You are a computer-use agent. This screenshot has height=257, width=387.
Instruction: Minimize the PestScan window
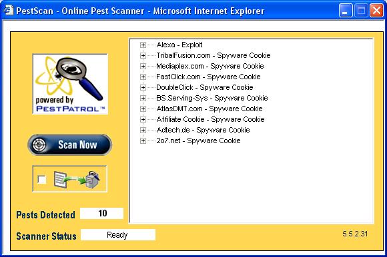346,11
